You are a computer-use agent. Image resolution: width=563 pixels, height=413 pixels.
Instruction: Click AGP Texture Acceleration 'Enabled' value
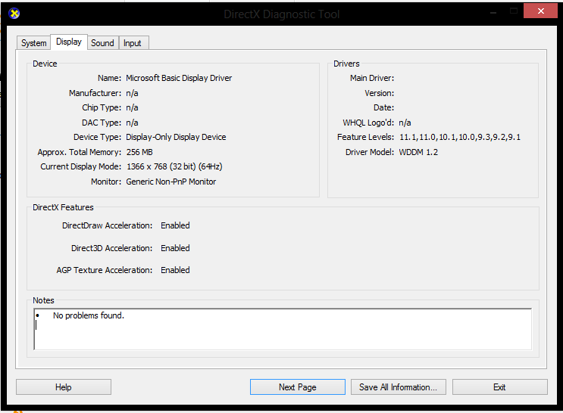[175, 270]
